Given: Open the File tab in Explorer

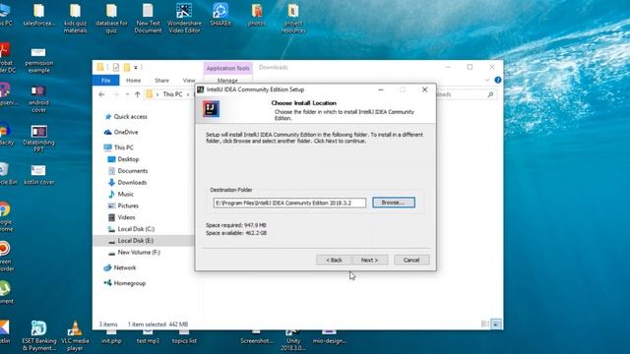Looking at the screenshot, I should click(x=105, y=81).
